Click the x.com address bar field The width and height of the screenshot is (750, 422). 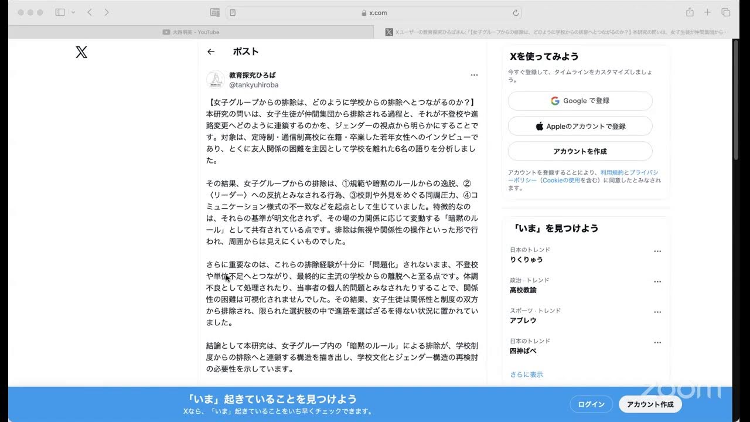(x=373, y=12)
